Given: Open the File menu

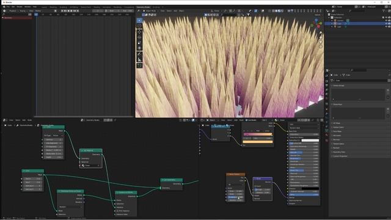Looking at the screenshot, I should pyautogui.click(x=8, y=7).
